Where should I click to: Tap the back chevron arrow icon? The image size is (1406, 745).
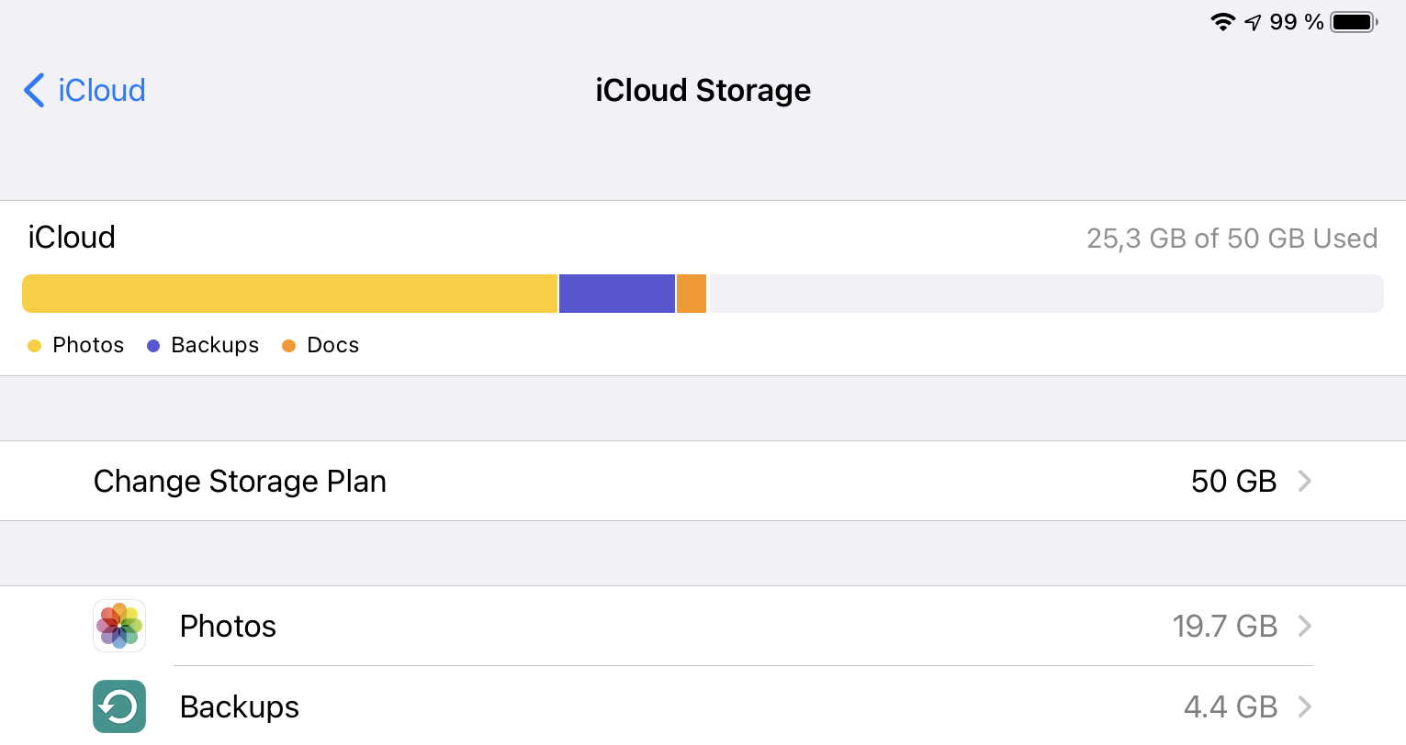pyautogui.click(x=34, y=91)
